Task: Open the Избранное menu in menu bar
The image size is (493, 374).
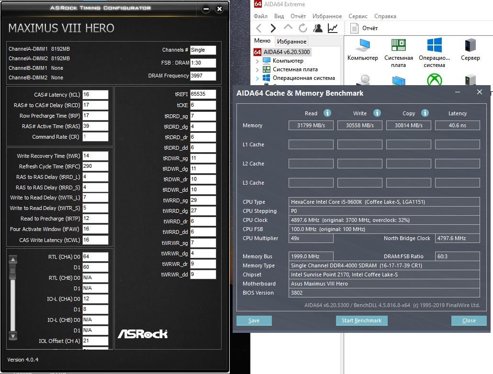Action: click(x=327, y=16)
